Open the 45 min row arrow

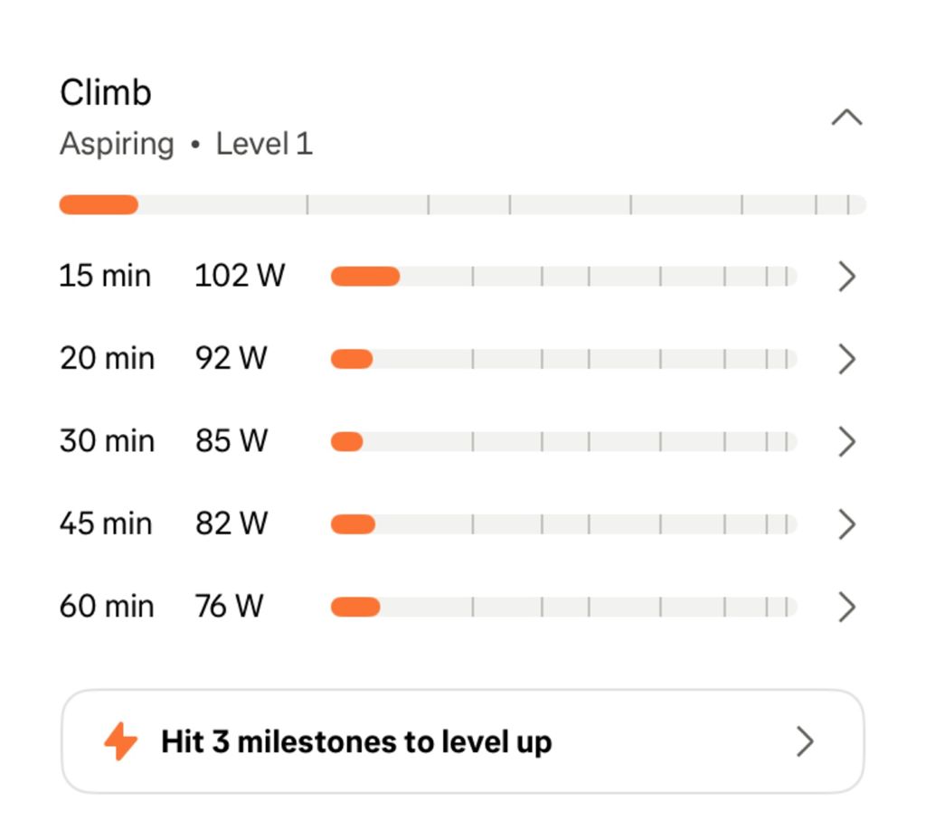[x=846, y=524]
